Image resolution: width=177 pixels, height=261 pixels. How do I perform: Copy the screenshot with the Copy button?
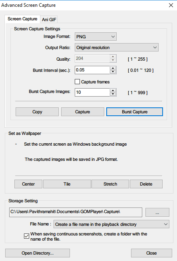(37, 112)
